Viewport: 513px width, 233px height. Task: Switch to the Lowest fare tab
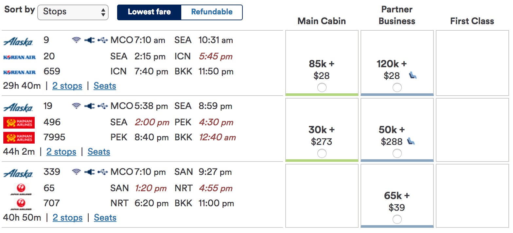click(x=149, y=12)
